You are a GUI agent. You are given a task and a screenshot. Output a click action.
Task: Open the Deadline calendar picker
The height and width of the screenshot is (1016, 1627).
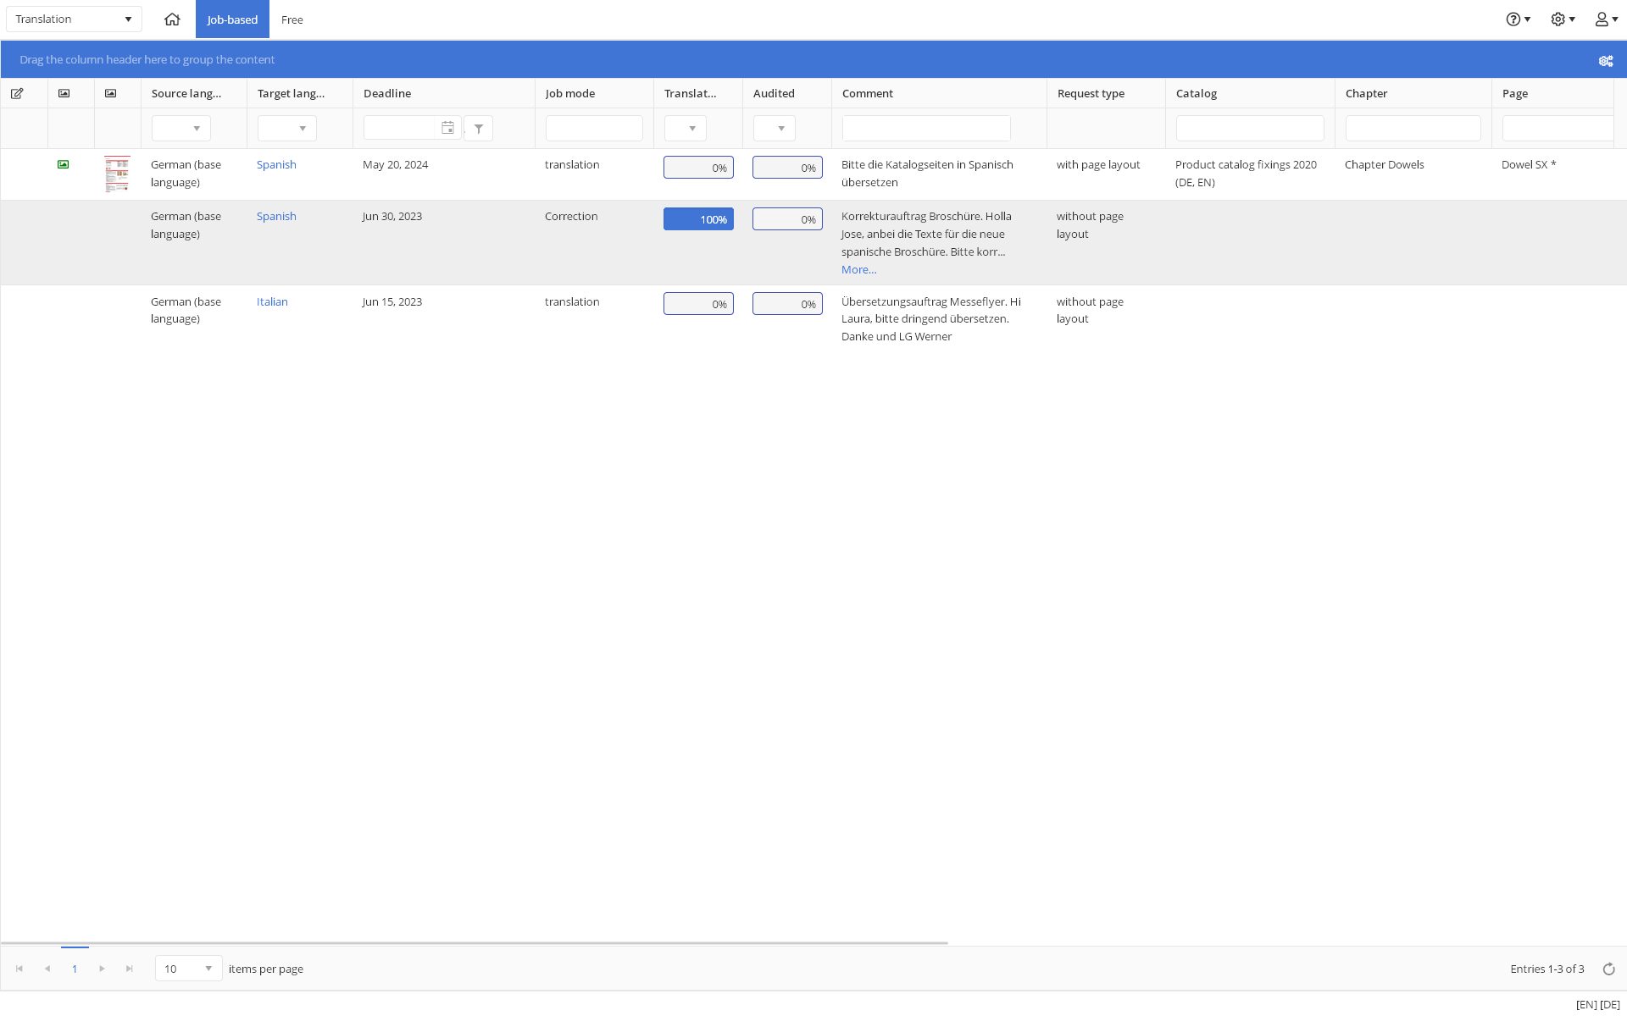447,128
